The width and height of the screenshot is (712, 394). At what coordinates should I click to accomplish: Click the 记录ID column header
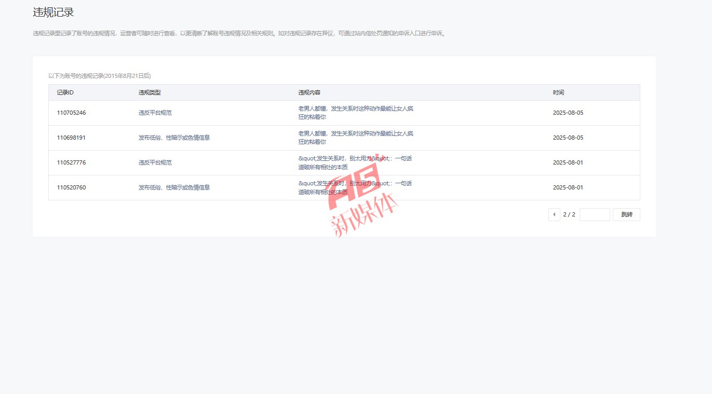pos(65,92)
